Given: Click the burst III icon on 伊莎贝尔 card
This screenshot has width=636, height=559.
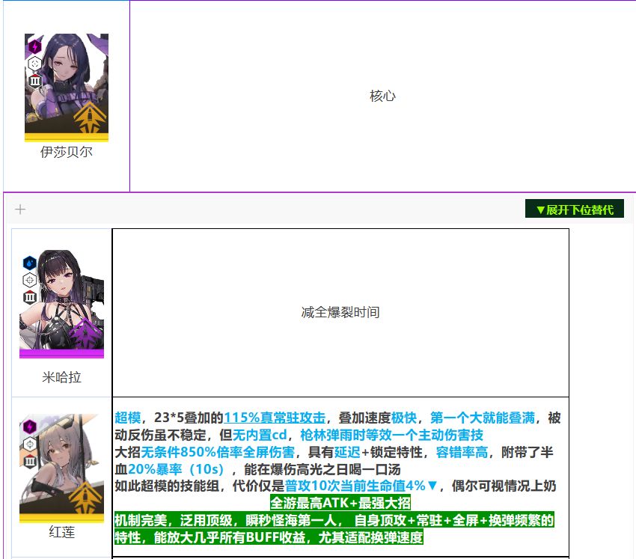Looking at the screenshot, I should pos(35,80).
